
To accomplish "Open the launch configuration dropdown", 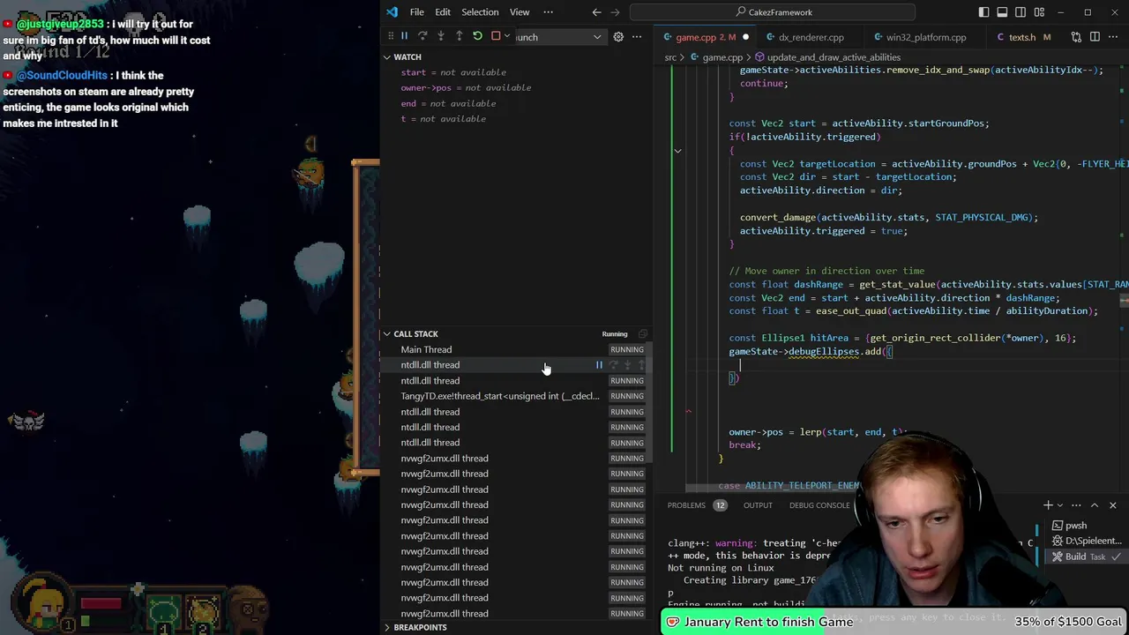I will pyautogui.click(x=559, y=37).
